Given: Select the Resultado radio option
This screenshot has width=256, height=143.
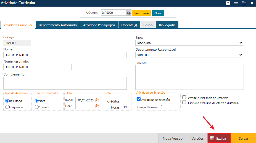Looking at the screenshot, I should (7, 101).
